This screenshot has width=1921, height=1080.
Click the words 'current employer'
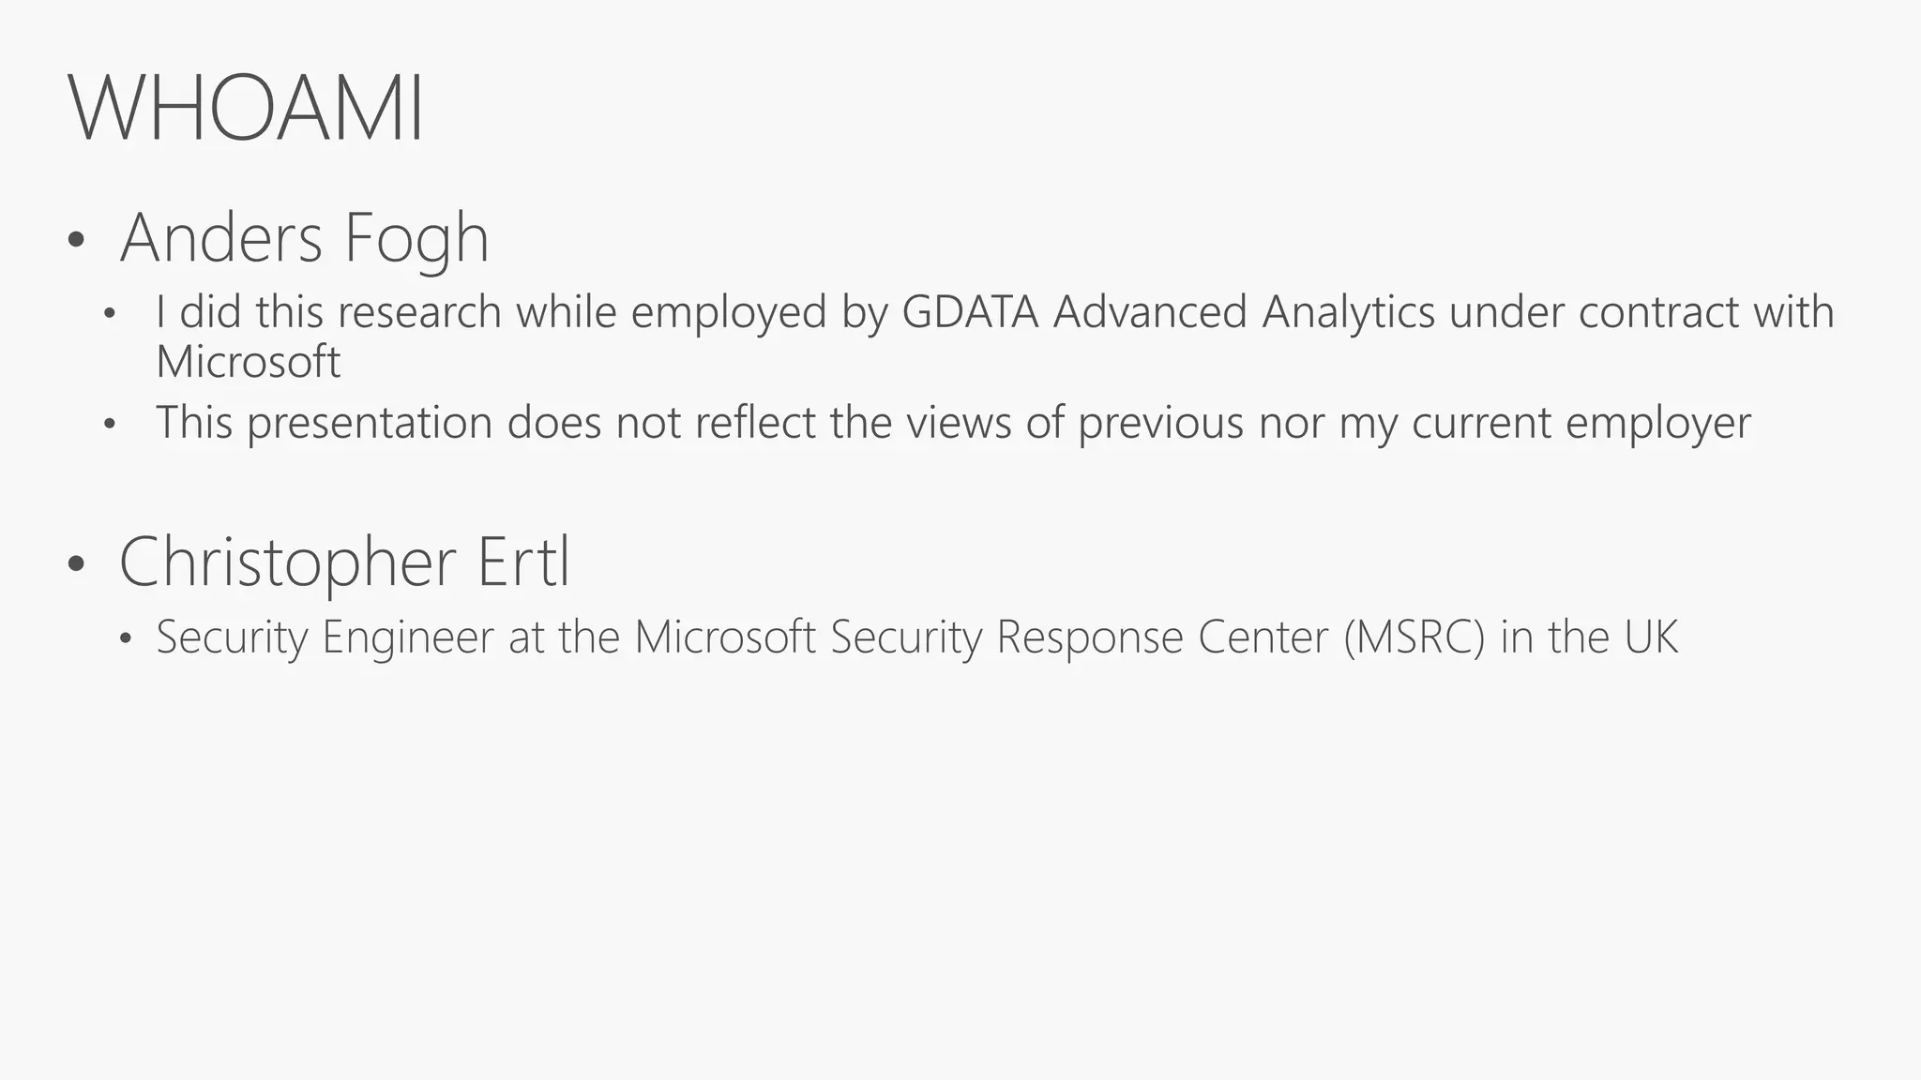click(x=1581, y=423)
